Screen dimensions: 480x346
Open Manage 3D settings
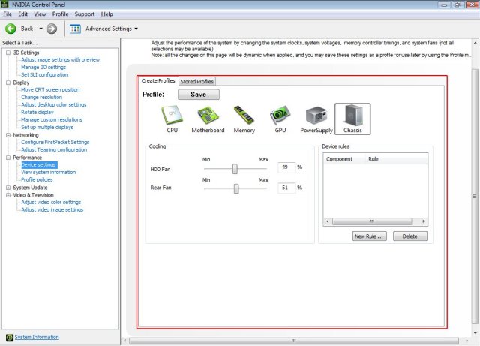click(43, 67)
